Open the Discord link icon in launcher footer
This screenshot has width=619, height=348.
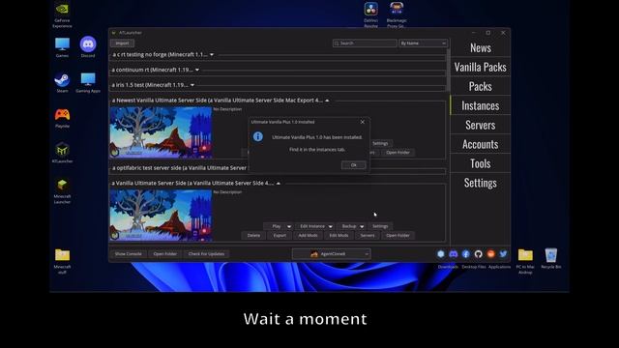[454, 254]
